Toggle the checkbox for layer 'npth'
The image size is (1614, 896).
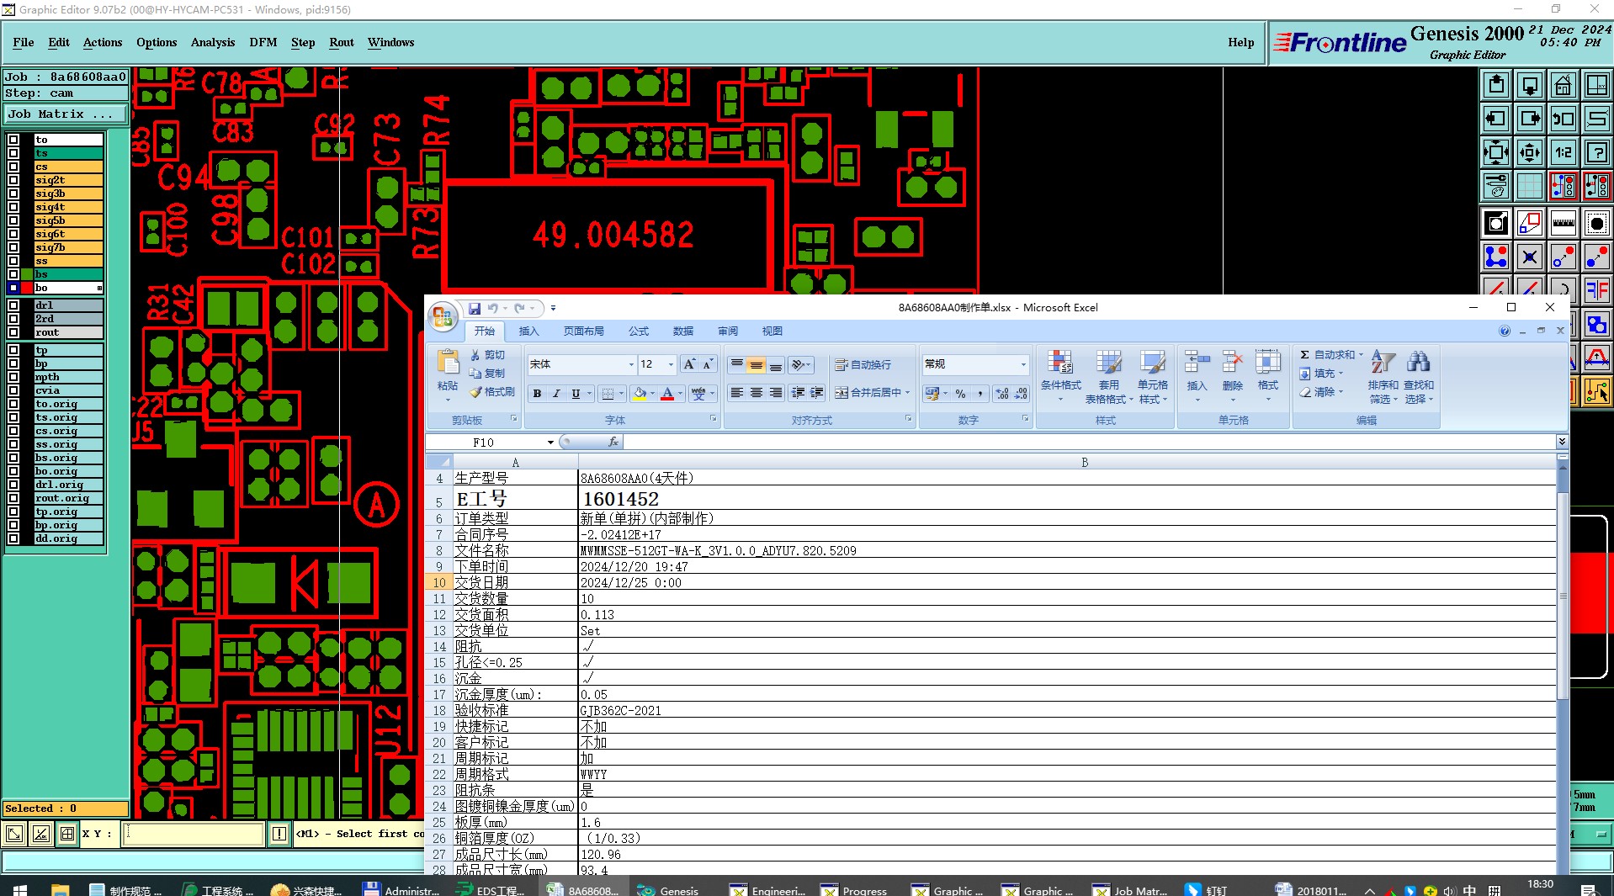[13, 377]
